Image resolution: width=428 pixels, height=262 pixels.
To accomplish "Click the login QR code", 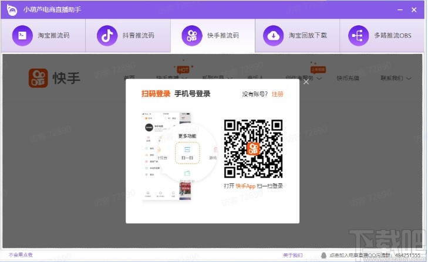I will pos(253,149).
